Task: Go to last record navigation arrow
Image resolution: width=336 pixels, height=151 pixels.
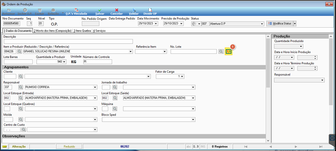Action: point(321,146)
